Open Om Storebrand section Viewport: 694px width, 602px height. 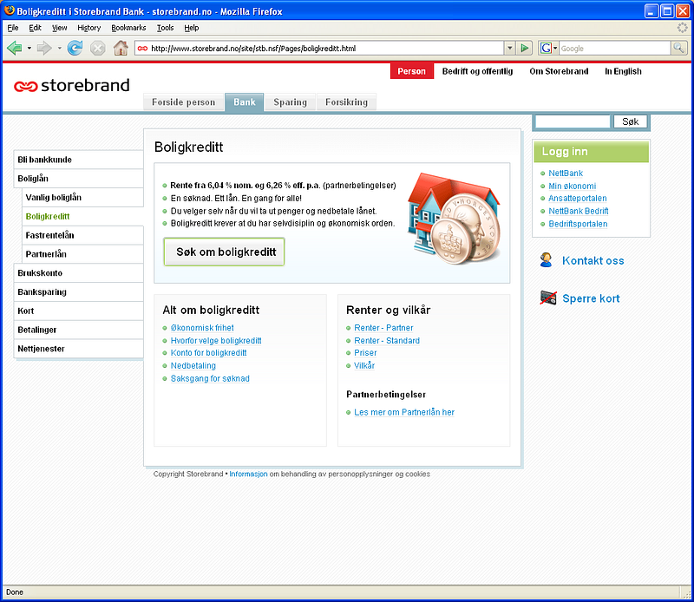[x=559, y=71]
